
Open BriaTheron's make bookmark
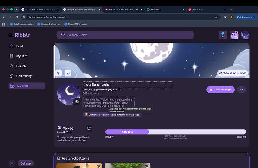[x=22, y=24]
